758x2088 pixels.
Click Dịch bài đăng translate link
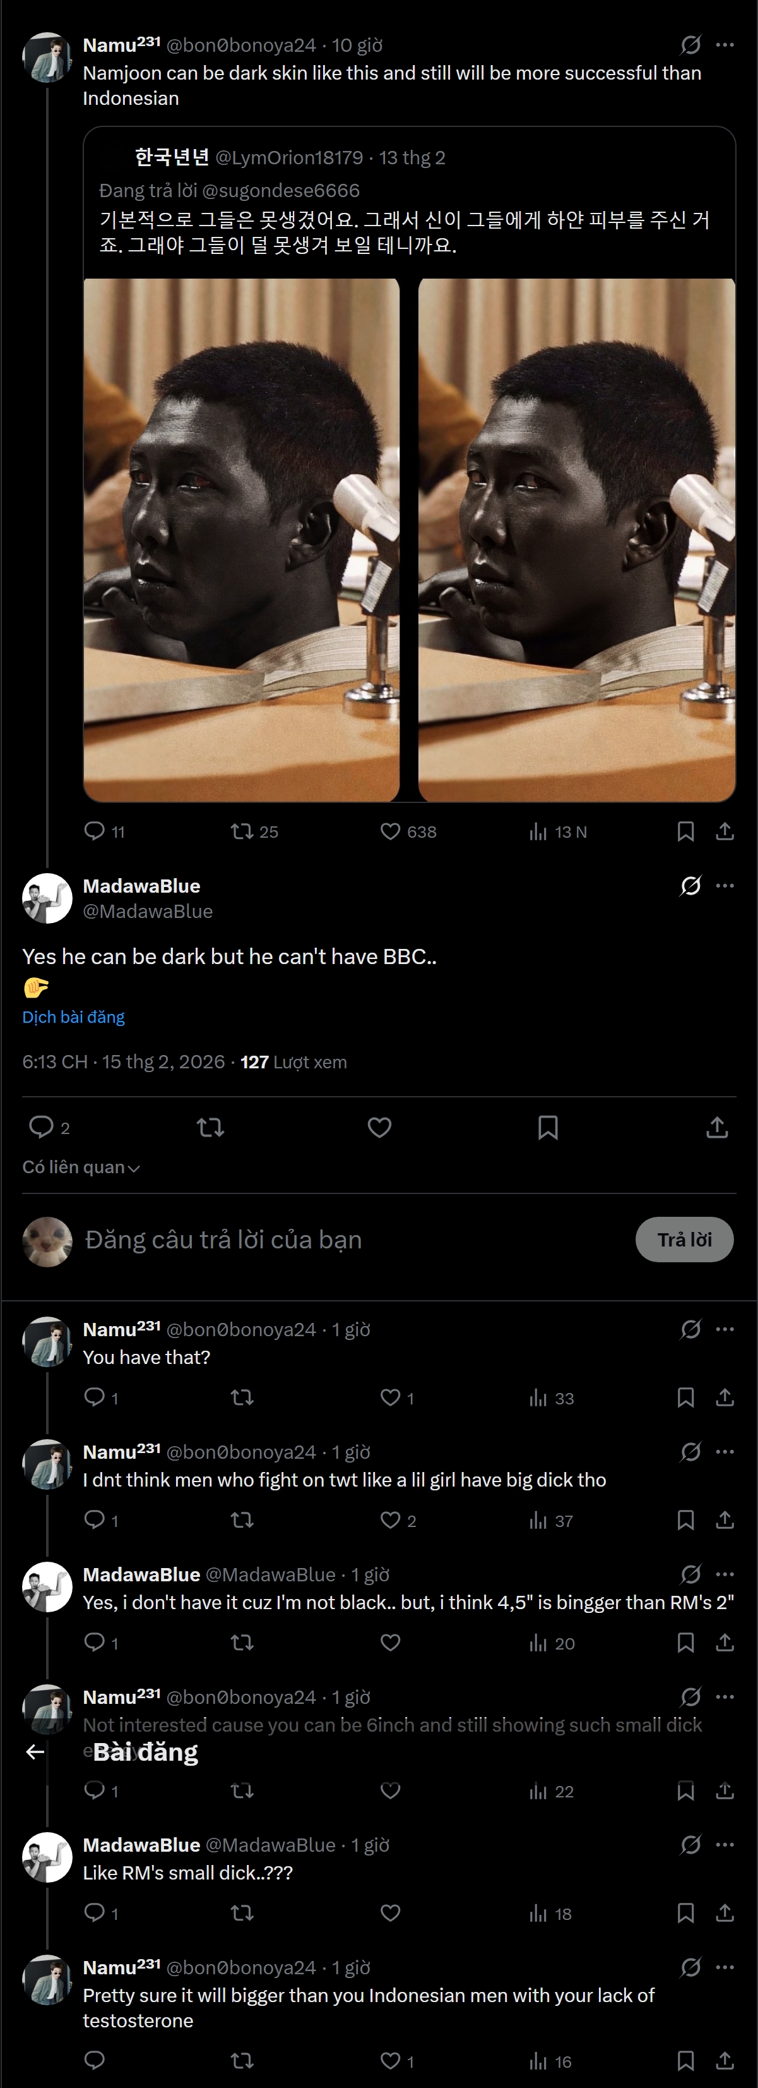73,1017
